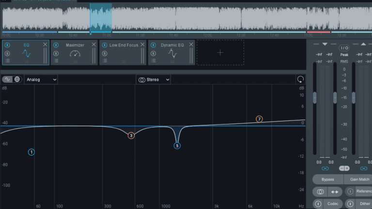372x209 pixels.
Task: Solo the Dynamic EQ module
Action: pyautogui.click(x=153, y=54)
